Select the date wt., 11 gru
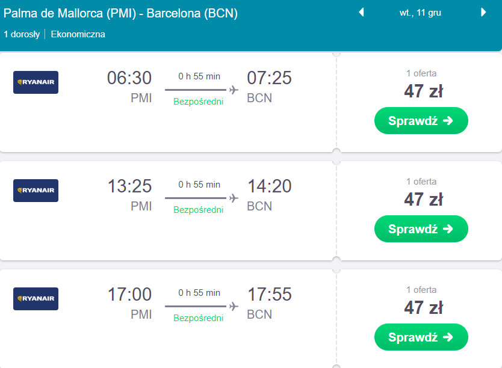The height and width of the screenshot is (368, 502). (420, 13)
